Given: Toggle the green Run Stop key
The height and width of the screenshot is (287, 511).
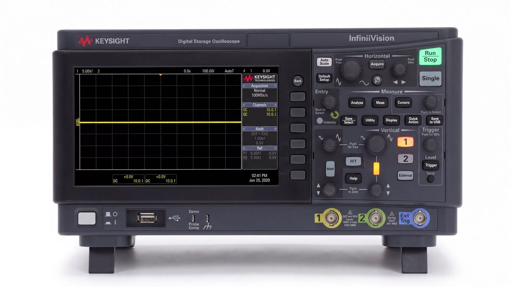Looking at the screenshot, I should [x=430, y=56].
